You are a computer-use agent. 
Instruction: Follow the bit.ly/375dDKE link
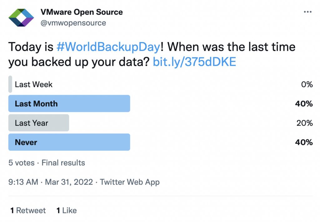click(x=194, y=62)
